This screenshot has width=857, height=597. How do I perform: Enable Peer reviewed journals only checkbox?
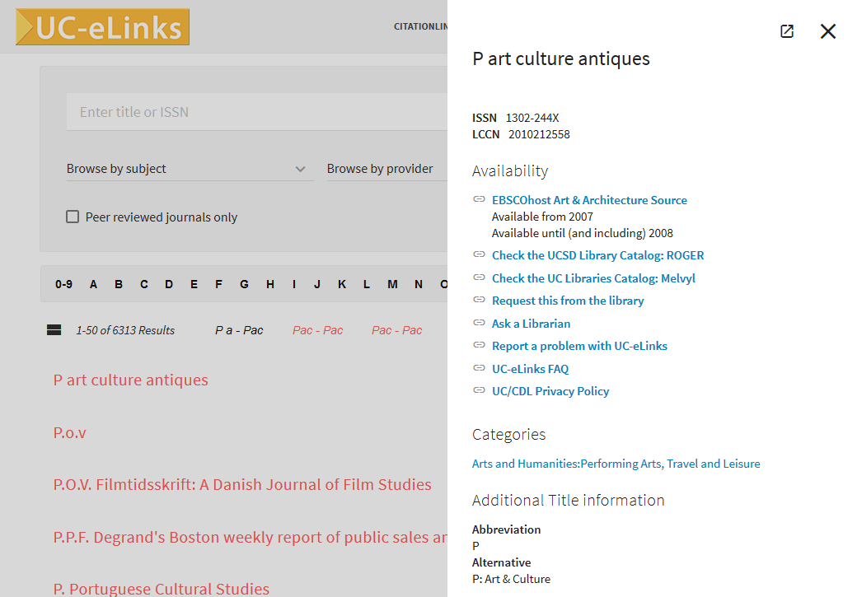pyautogui.click(x=73, y=217)
